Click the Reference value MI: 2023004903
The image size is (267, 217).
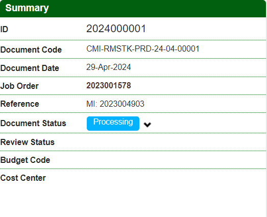pos(115,104)
